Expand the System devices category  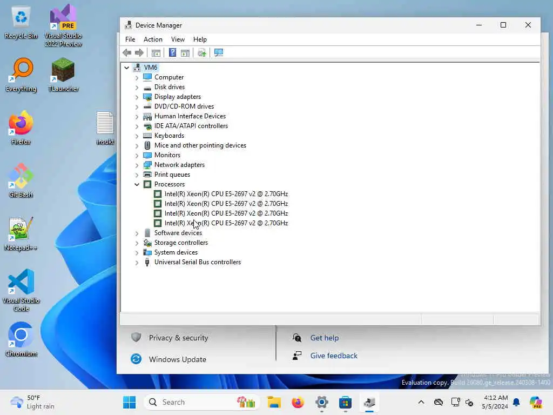(137, 252)
